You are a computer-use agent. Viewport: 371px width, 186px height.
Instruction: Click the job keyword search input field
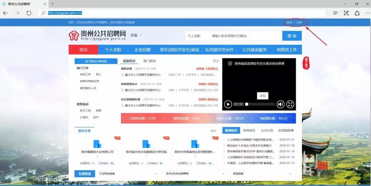coord(246,36)
